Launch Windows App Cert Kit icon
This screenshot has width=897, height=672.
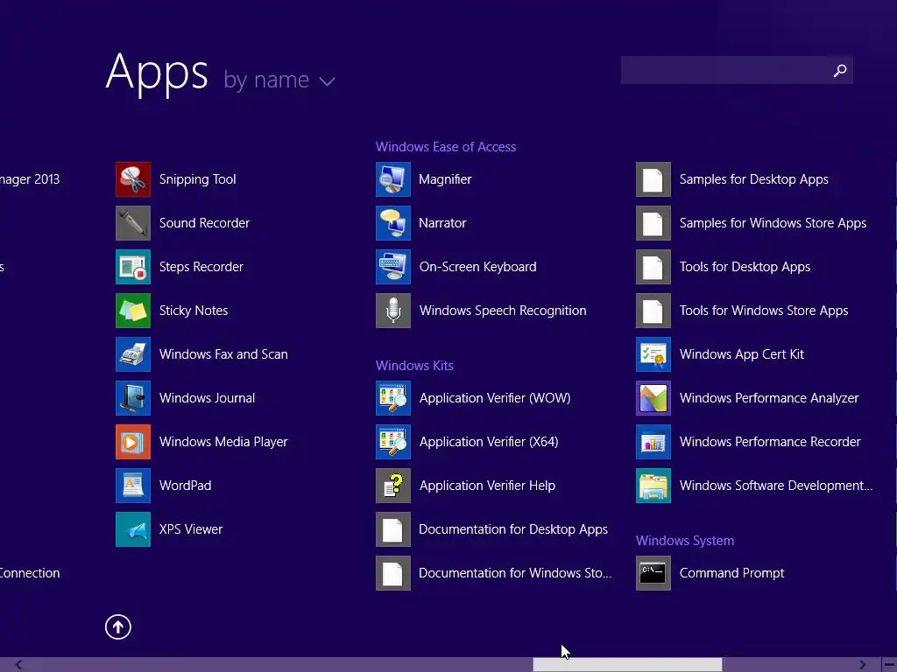pos(653,354)
